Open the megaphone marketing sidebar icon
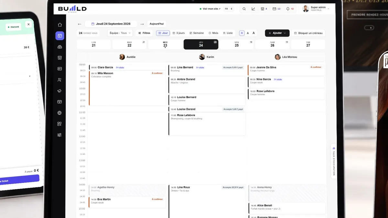 click(x=59, y=91)
